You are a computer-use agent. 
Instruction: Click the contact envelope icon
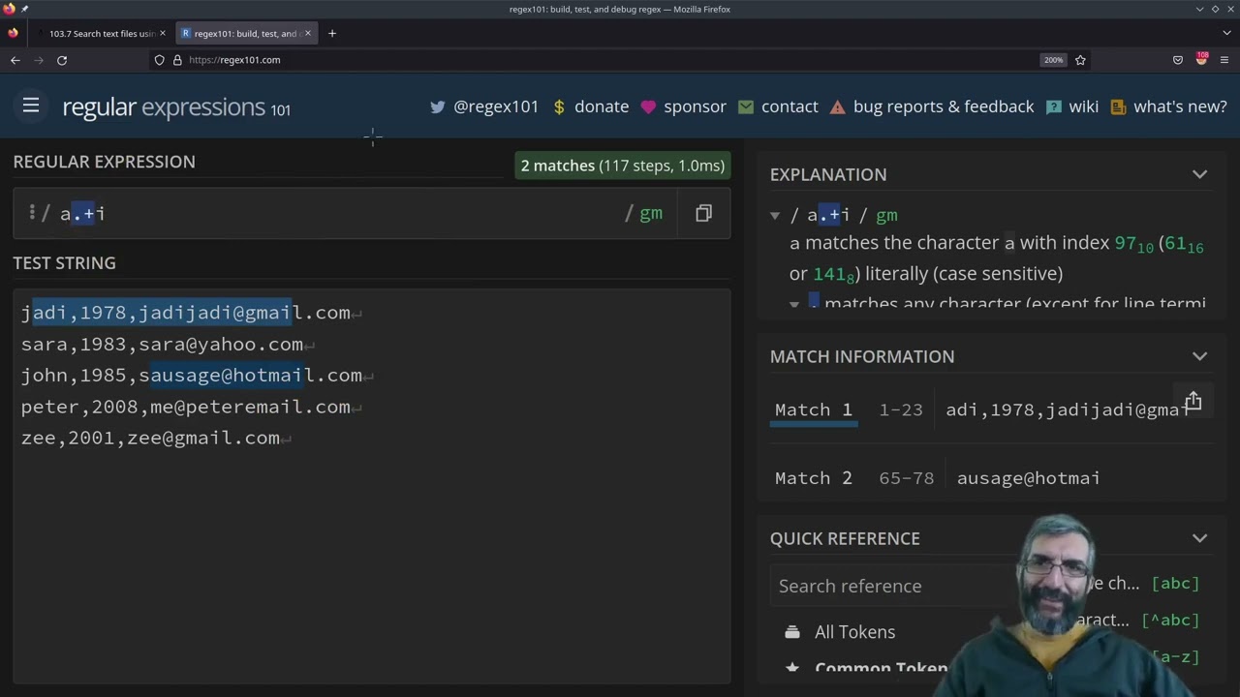746,106
